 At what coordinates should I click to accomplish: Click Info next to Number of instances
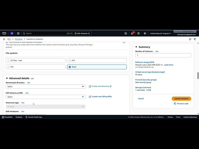point(157,52)
